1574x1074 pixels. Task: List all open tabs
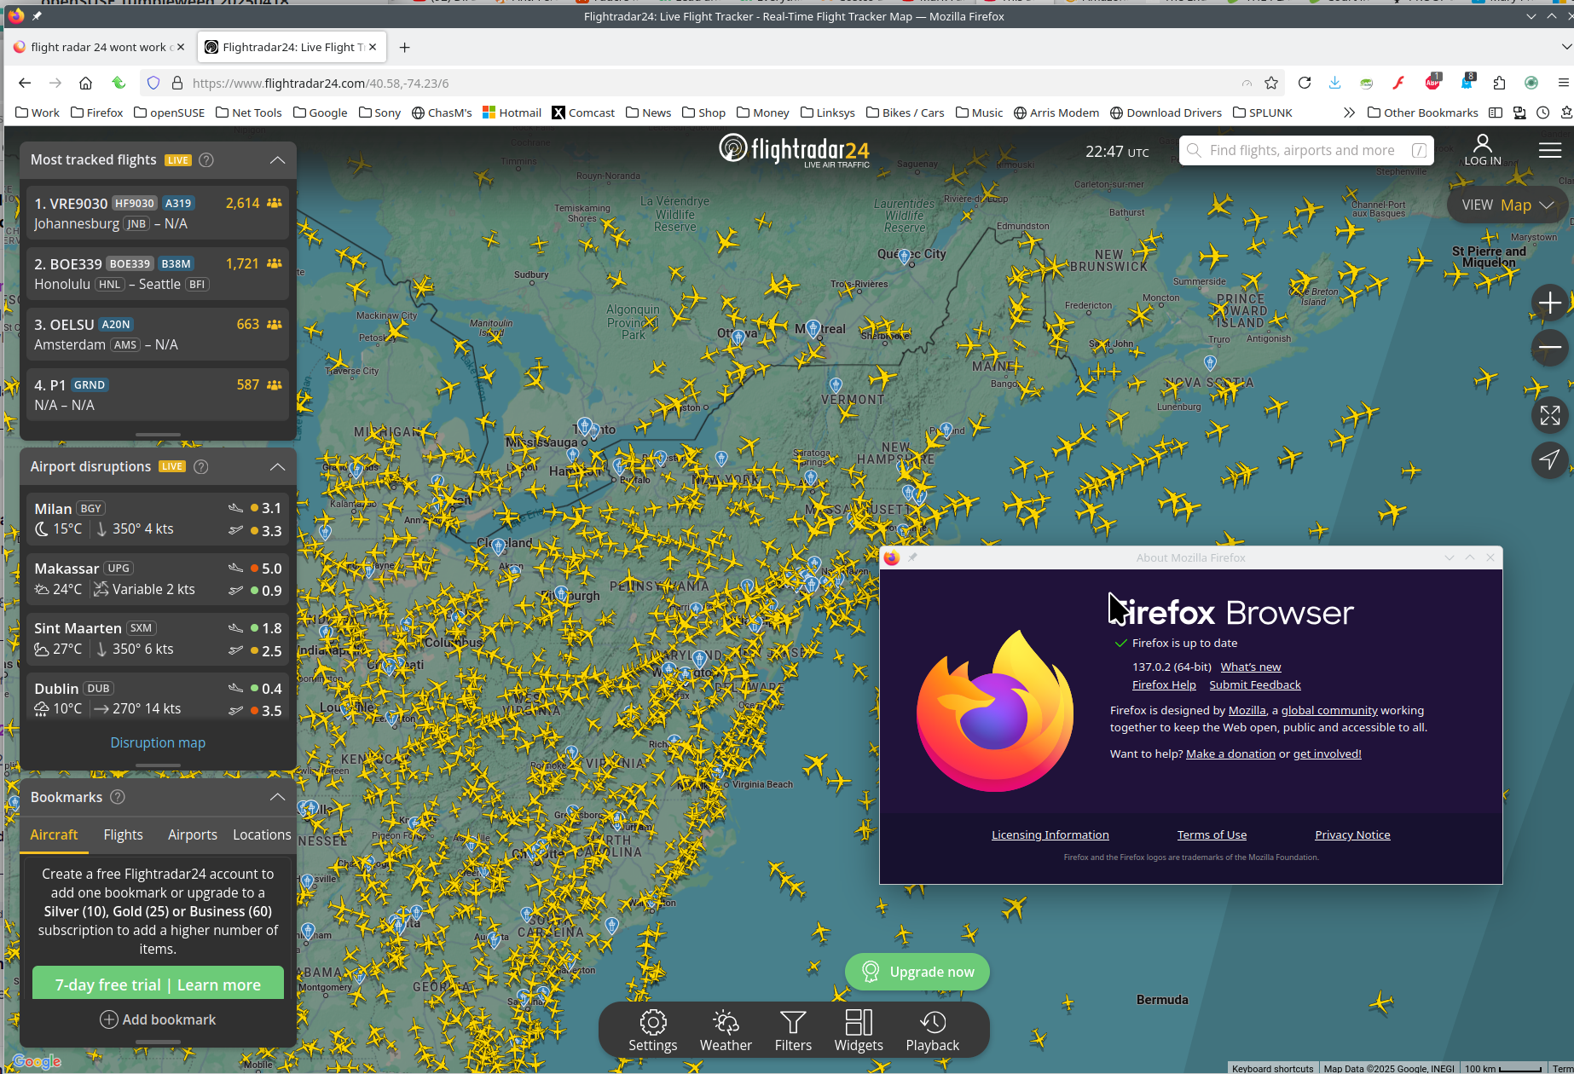point(1565,47)
